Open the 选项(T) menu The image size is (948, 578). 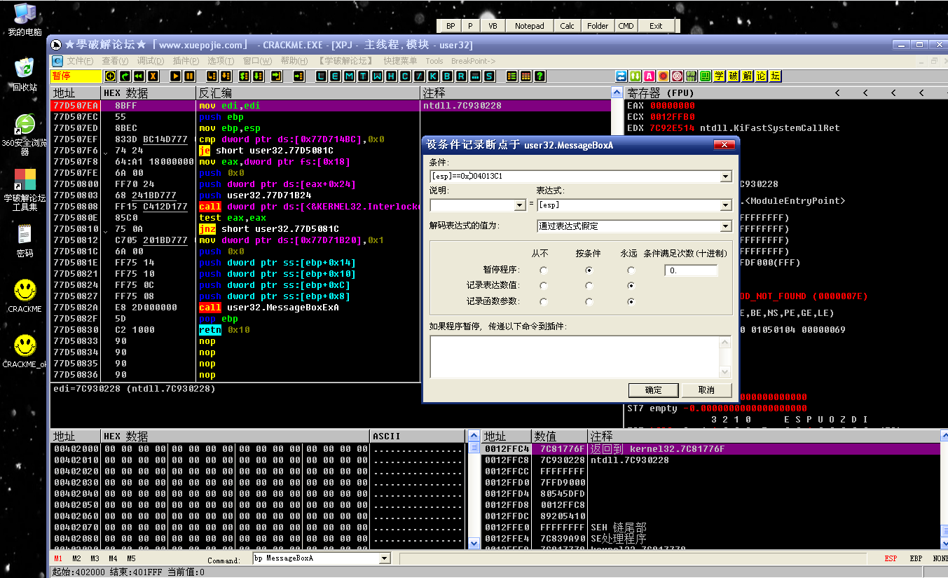[221, 61]
